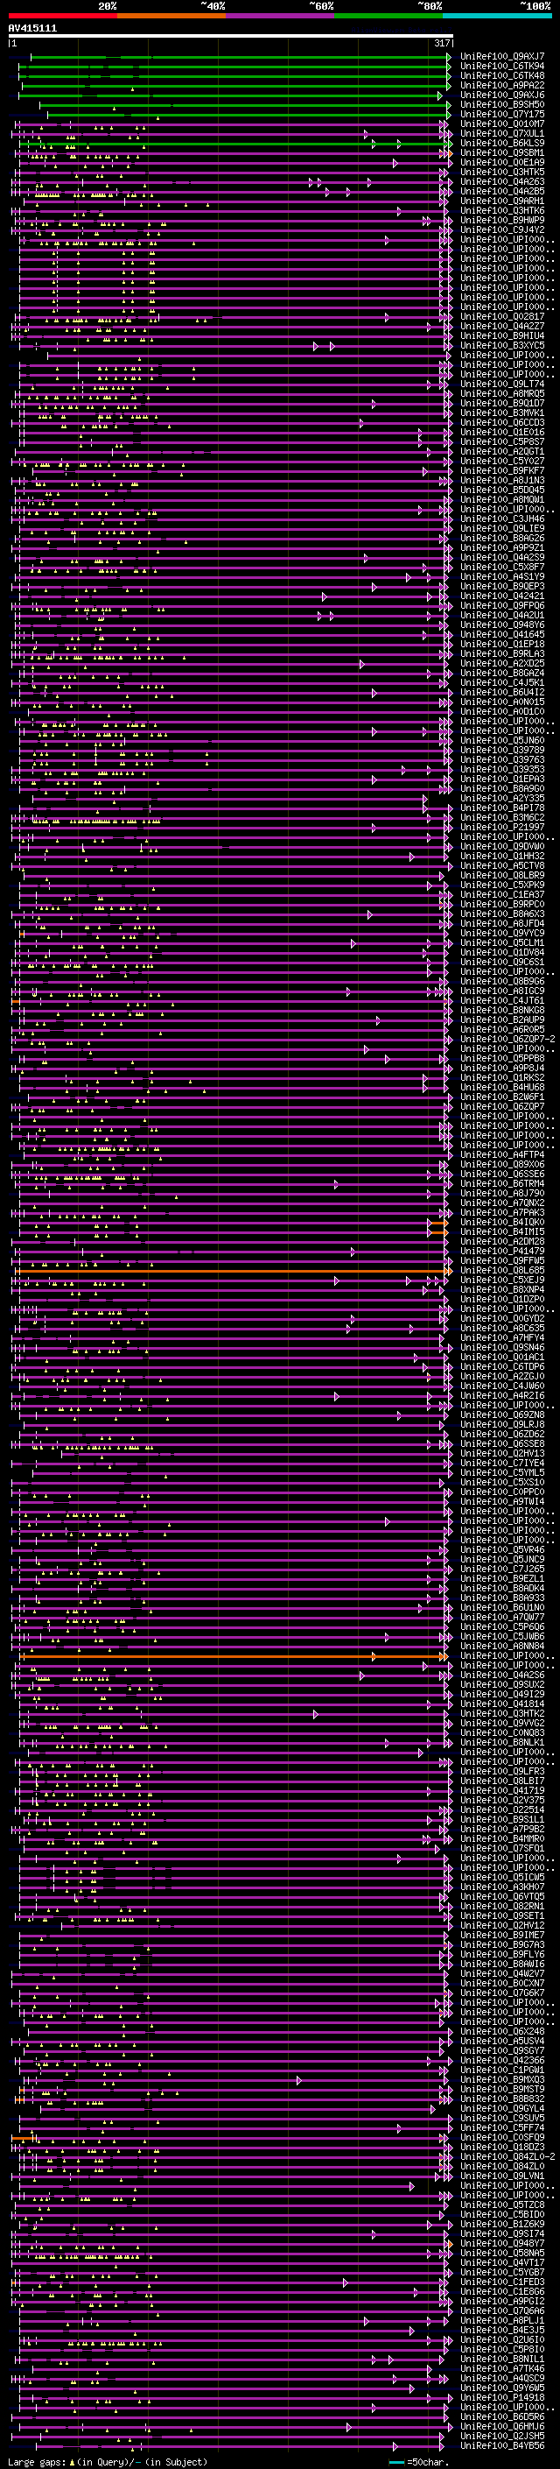
Task: Select the UniRef100_A4R2I6 entry
Action: [502, 1396]
